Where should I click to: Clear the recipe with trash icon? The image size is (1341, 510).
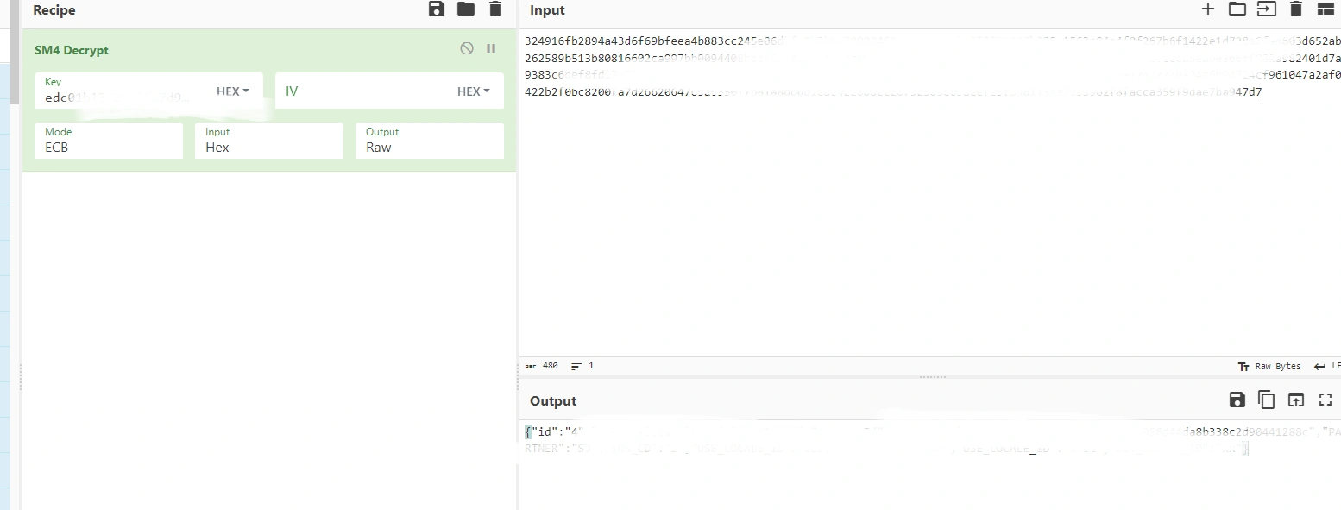(494, 9)
